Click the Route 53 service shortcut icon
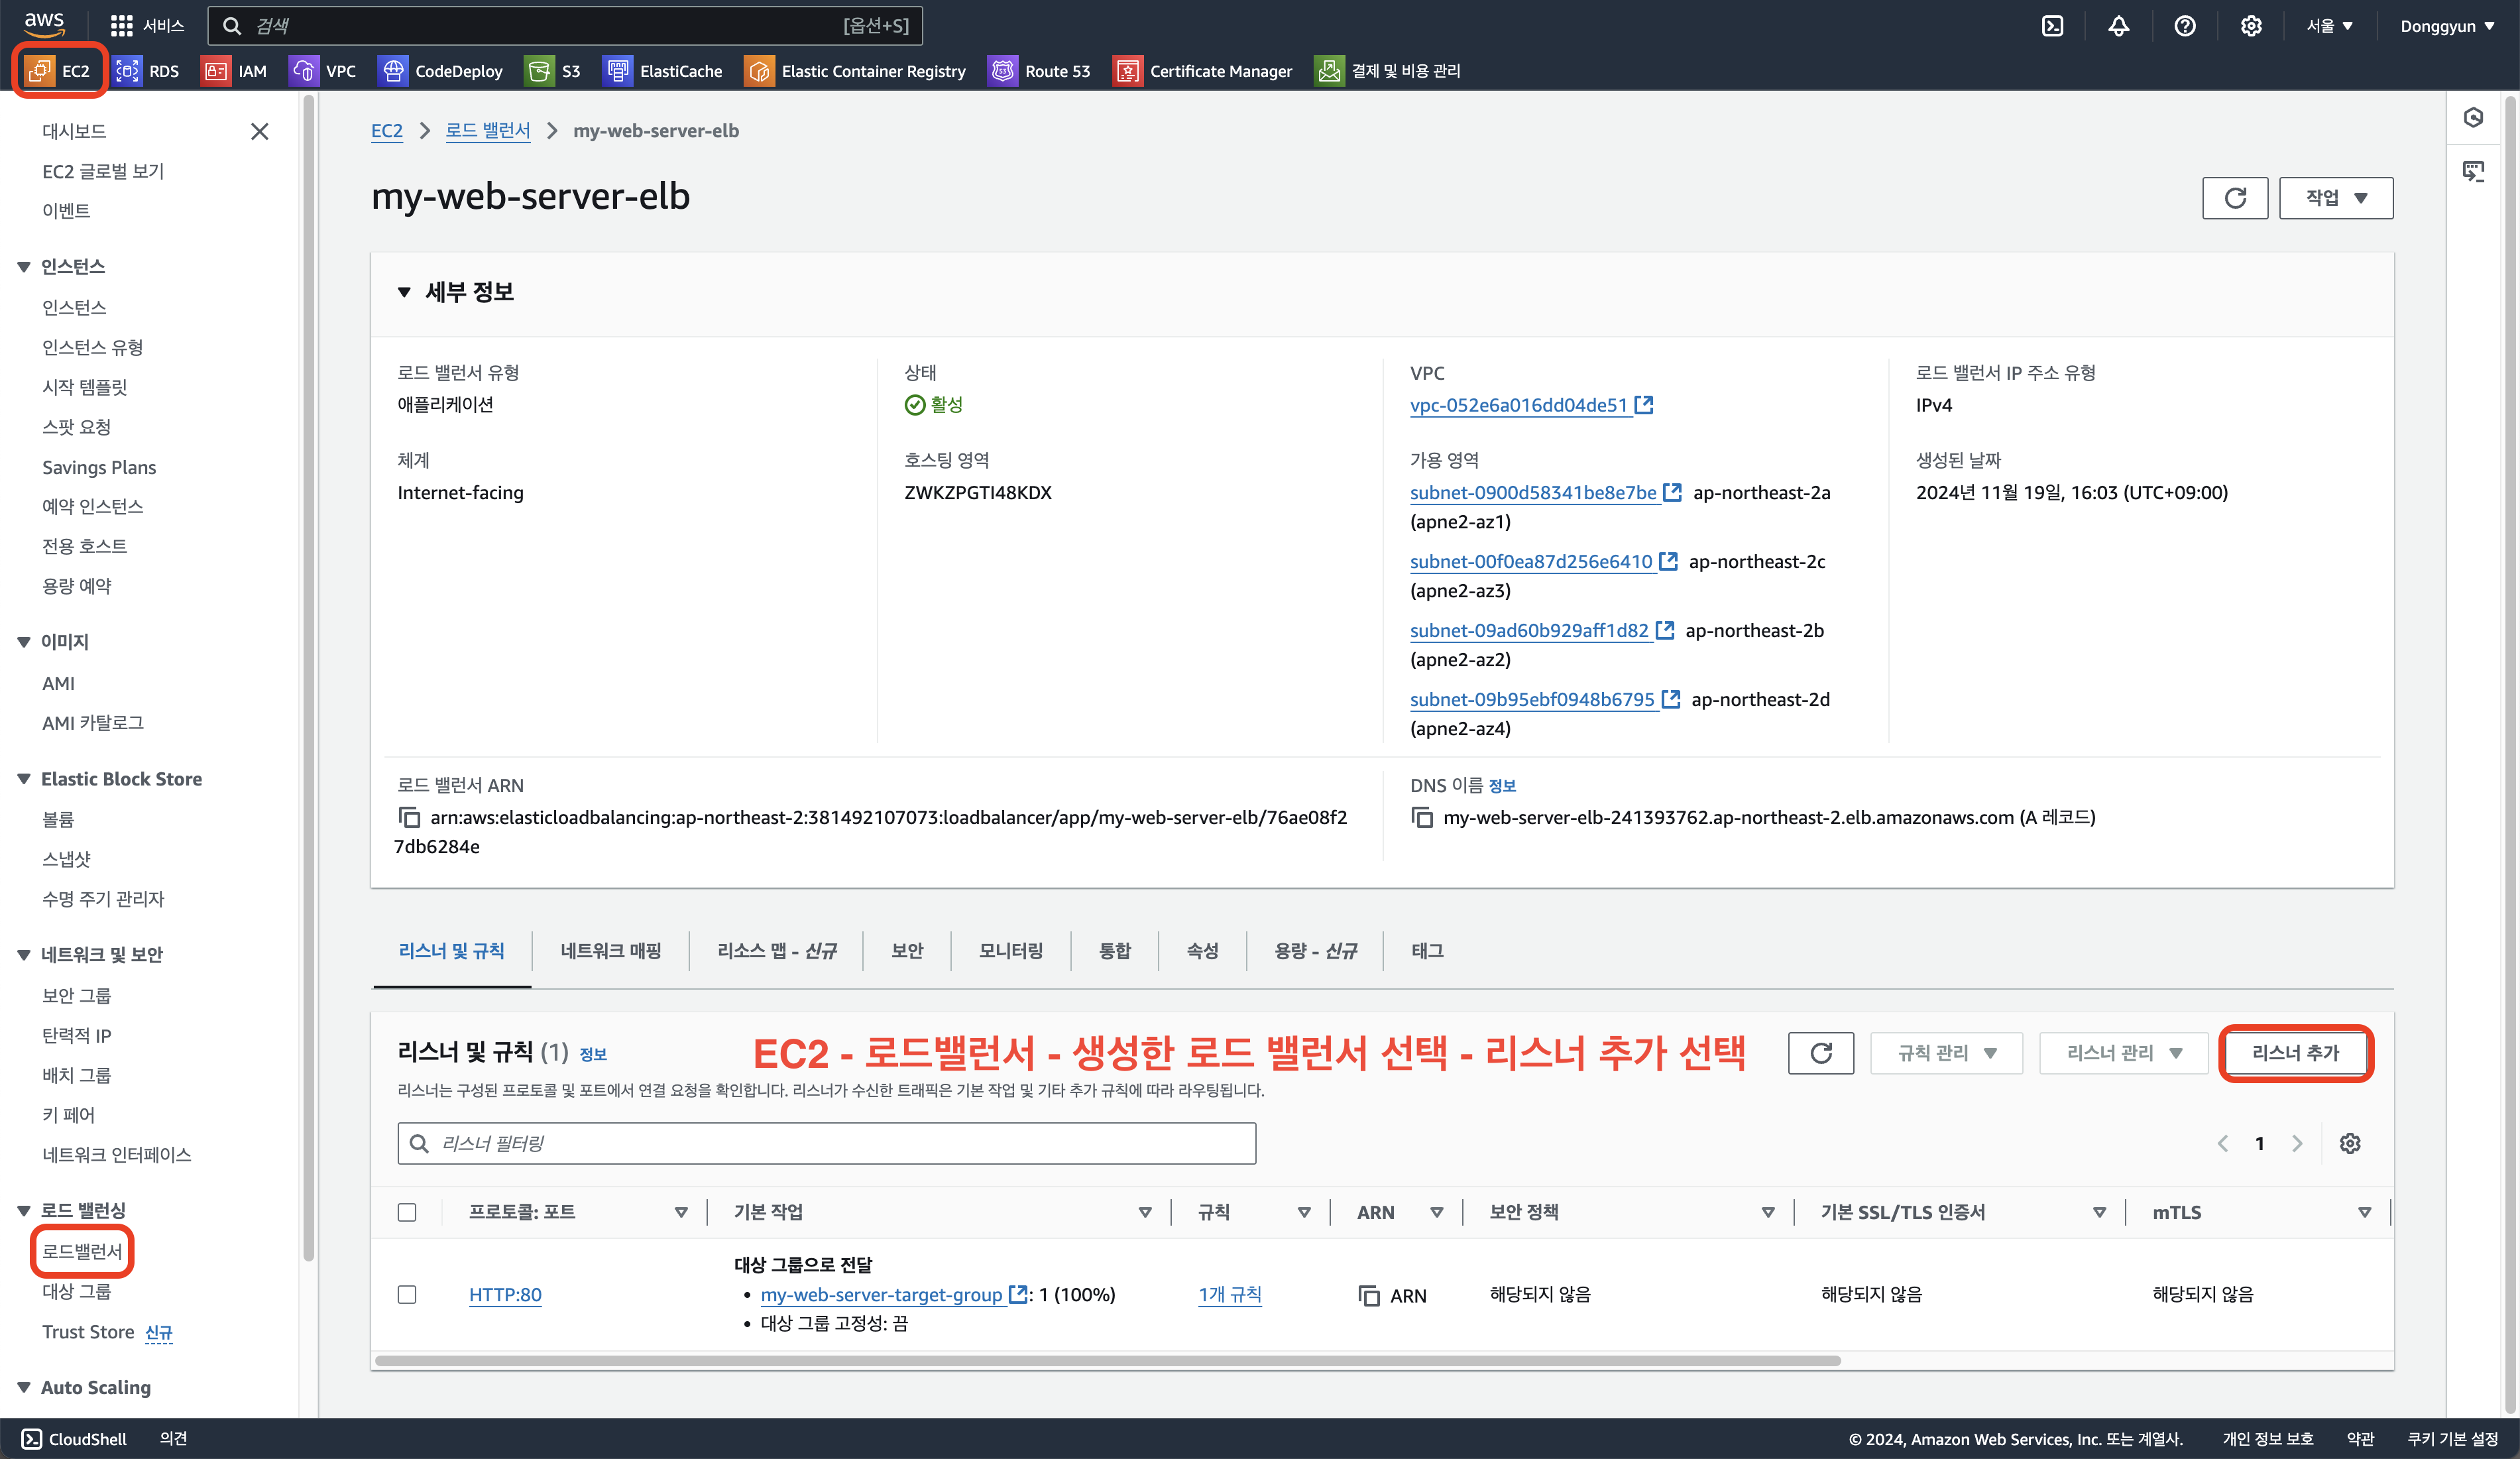The width and height of the screenshot is (2520, 1459). point(1002,71)
